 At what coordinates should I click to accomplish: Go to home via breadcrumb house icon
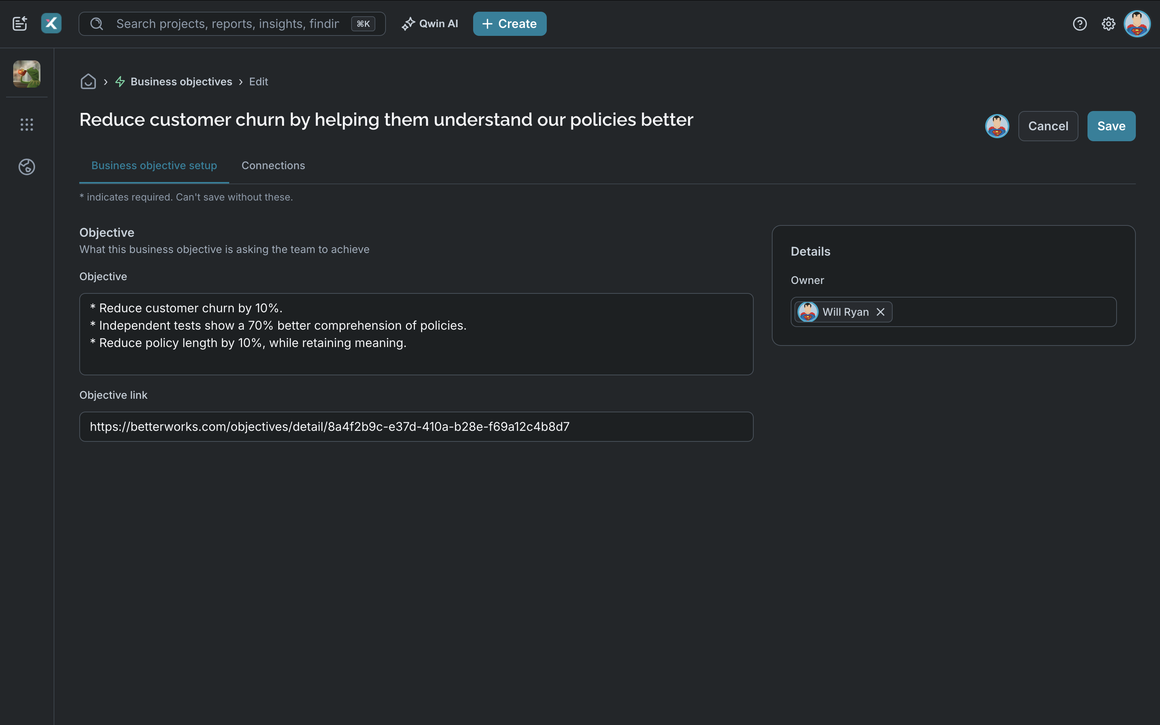pyautogui.click(x=88, y=82)
